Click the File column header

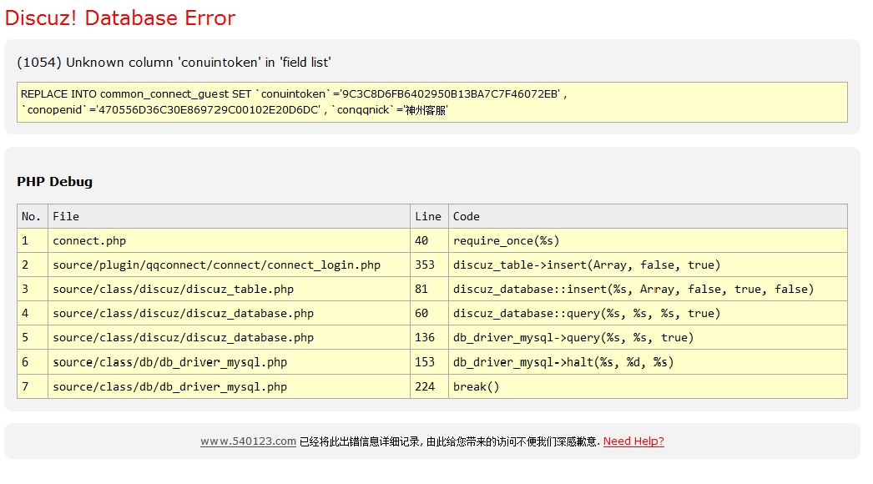[66, 216]
